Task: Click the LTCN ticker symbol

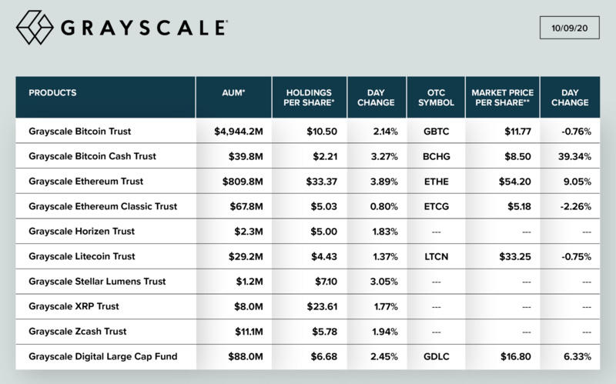Action: pyautogui.click(x=436, y=256)
